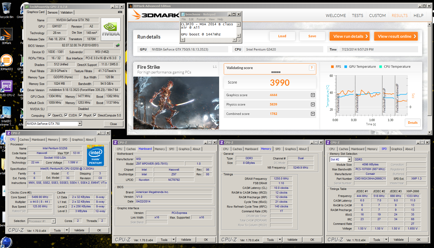Click the Notepad title bar icon

183,14
